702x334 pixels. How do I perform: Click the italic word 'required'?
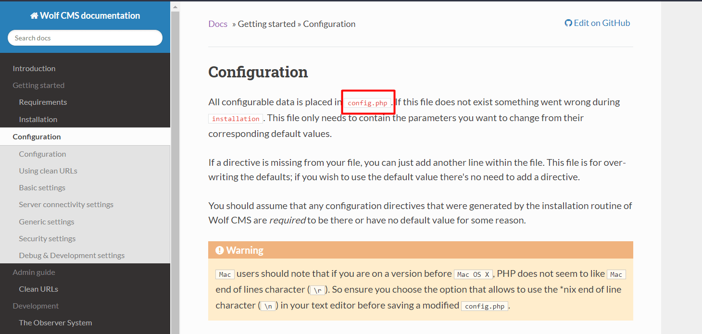tap(288, 221)
